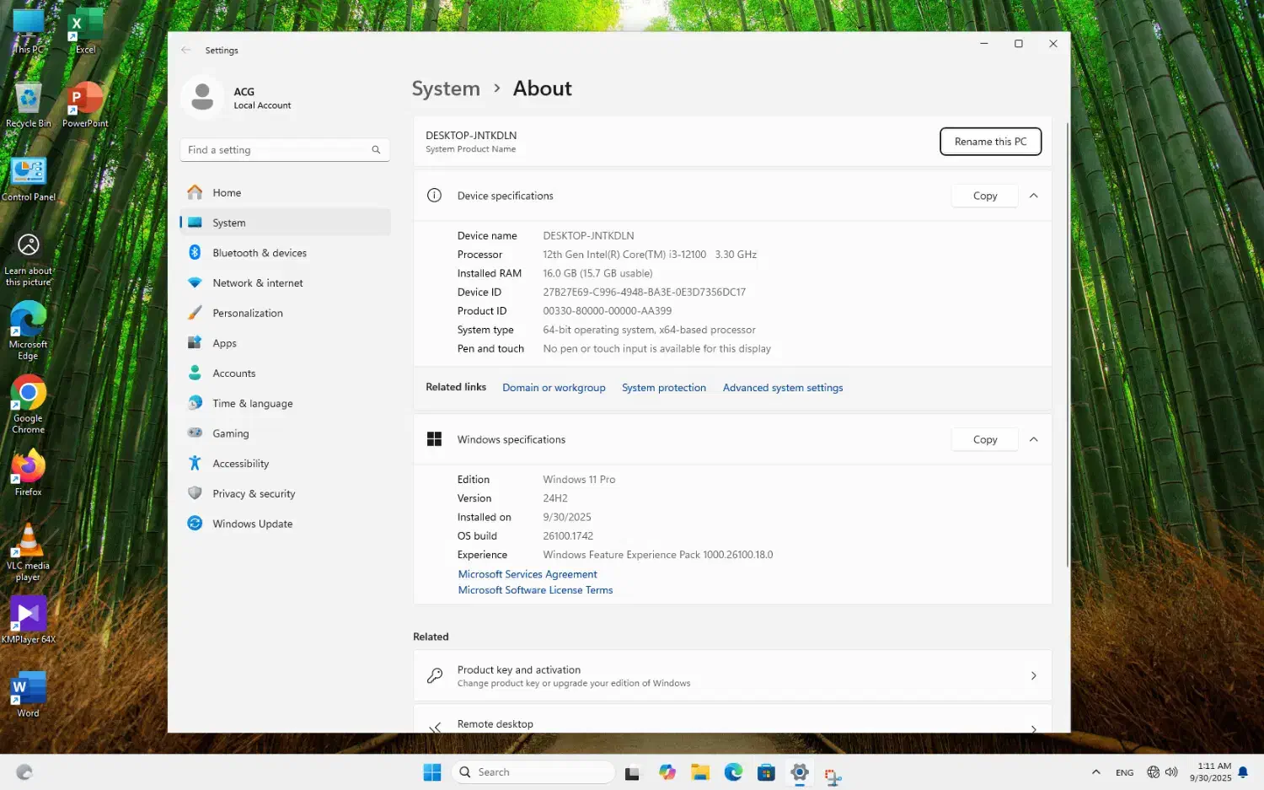
Task: Open the Apps settings page
Action: click(224, 343)
